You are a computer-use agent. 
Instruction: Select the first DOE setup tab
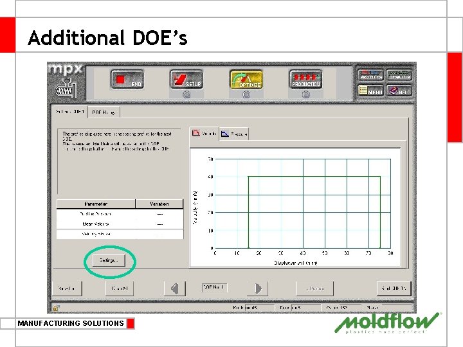point(69,112)
